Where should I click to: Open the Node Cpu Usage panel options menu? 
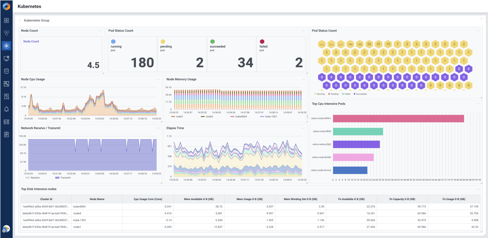(x=158, y=79)
